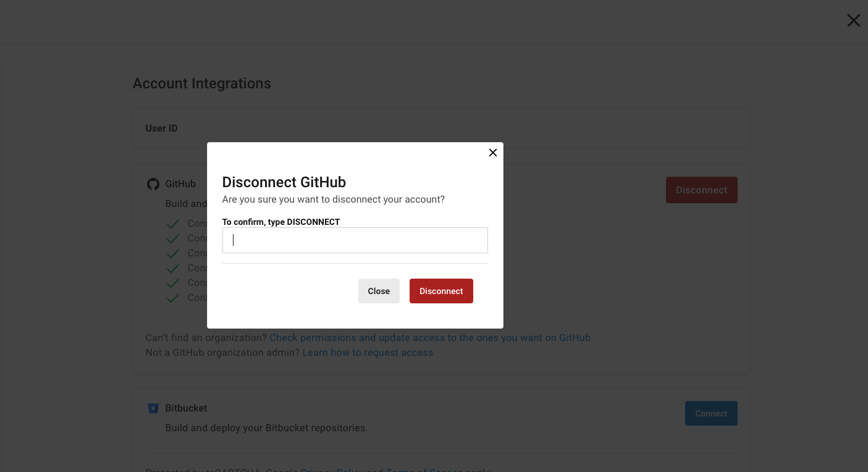868x472 pixels.
Task: Click the third green checkmark in GitHub list
Action: pyautogui.click(x=173, y=253)
